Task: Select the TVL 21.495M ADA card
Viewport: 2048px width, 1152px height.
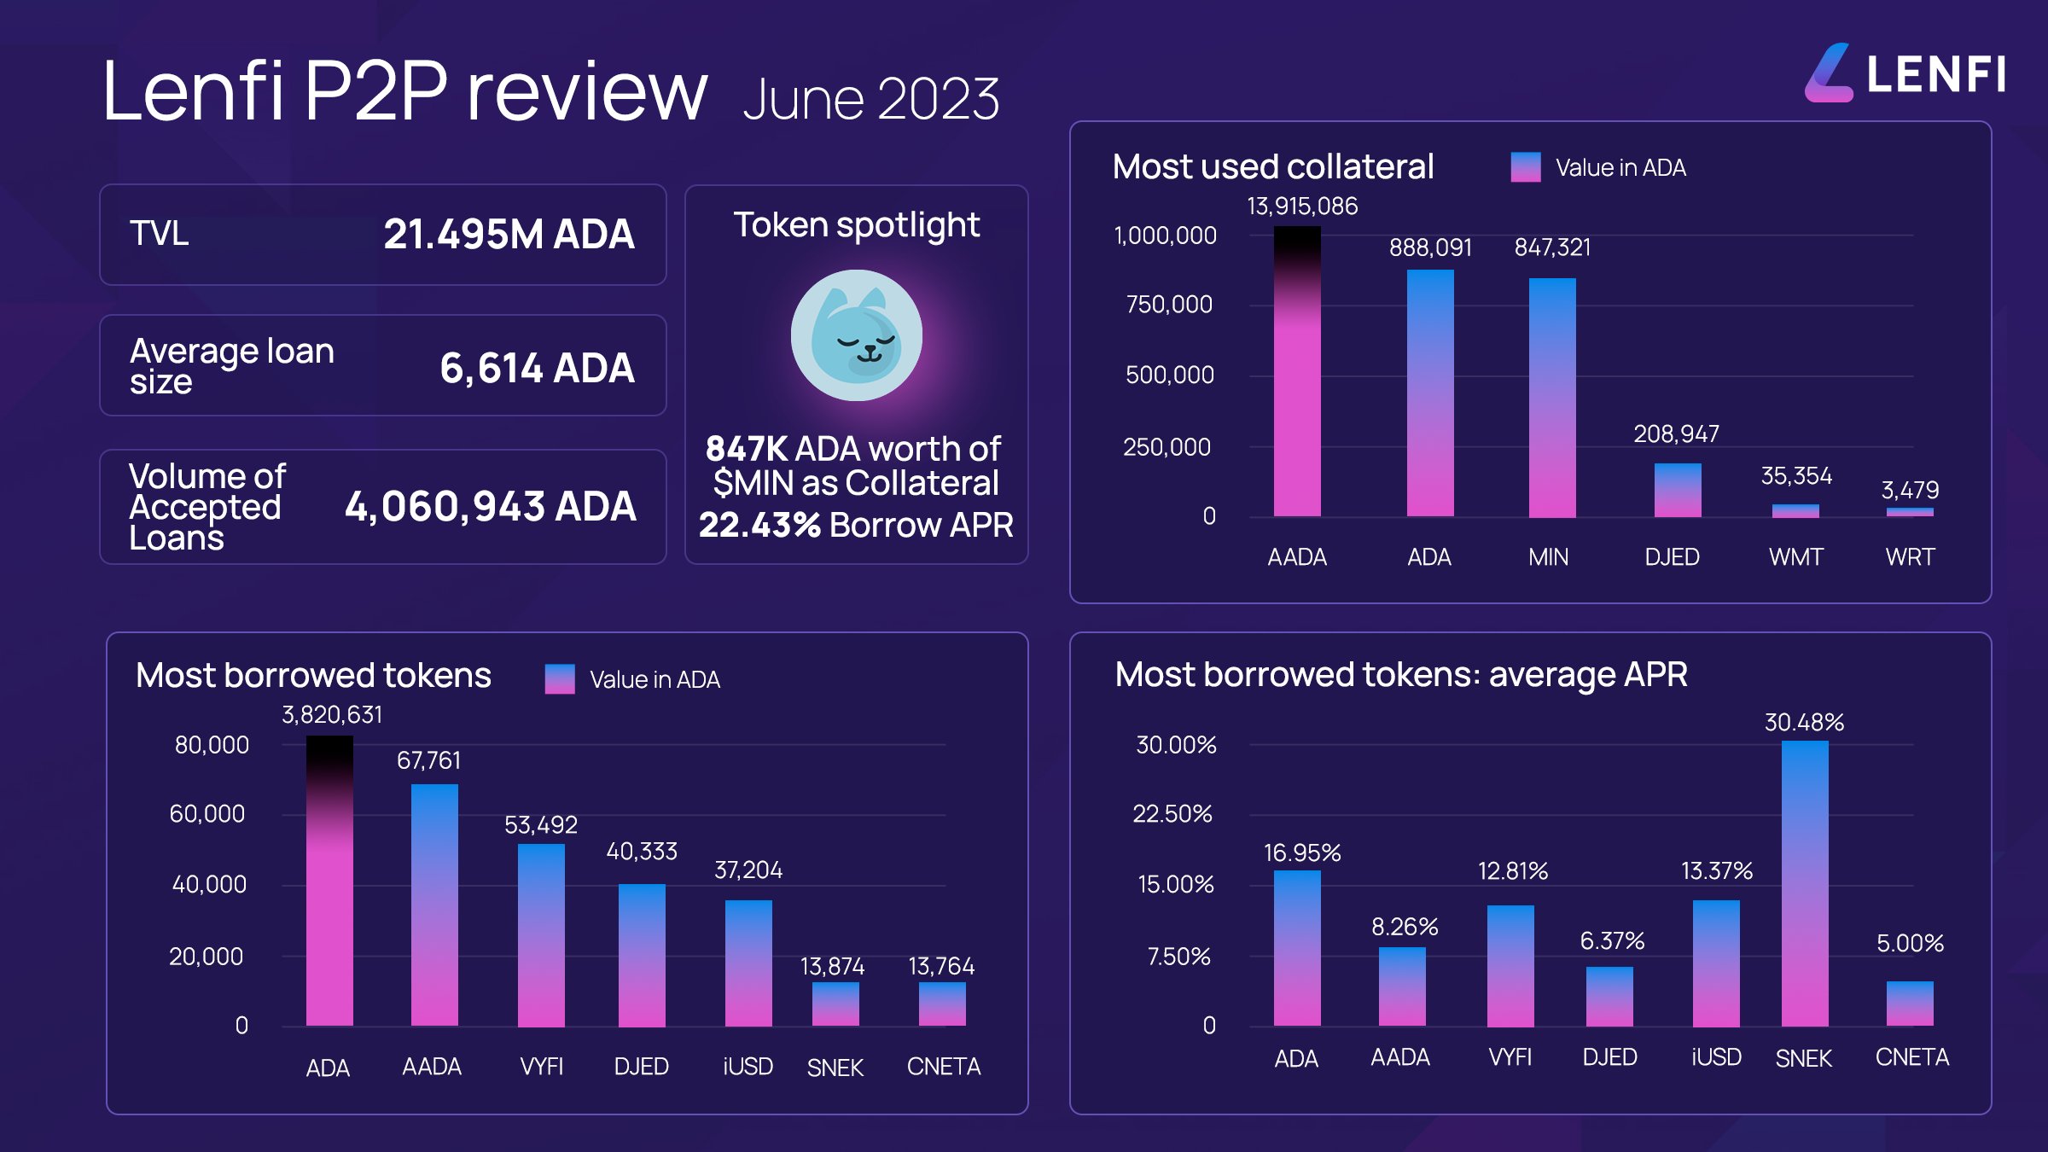Action: (x=383, y=235)
